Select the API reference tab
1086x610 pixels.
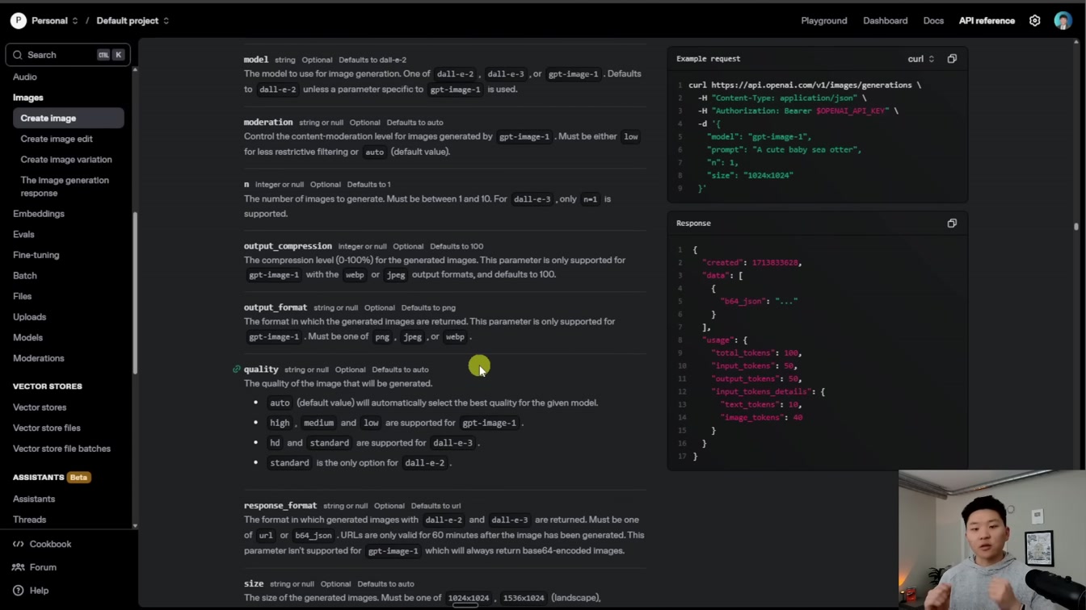987,21
